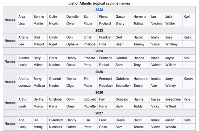Click the Fiona name cell

coord(106,16)
